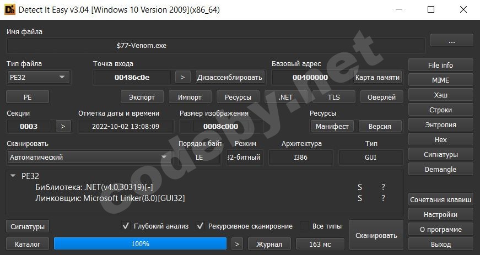Screen dimensions: 480x255
Task: Click ? next to Microsoft Linker row
Action: coord(383,198)
